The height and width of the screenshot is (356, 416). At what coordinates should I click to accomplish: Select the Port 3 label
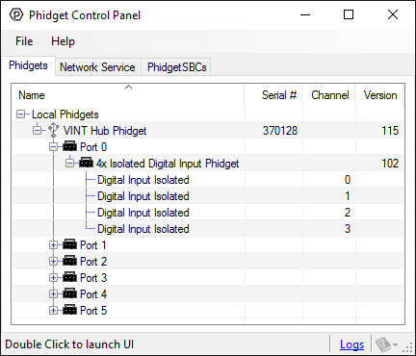[93, 278]
